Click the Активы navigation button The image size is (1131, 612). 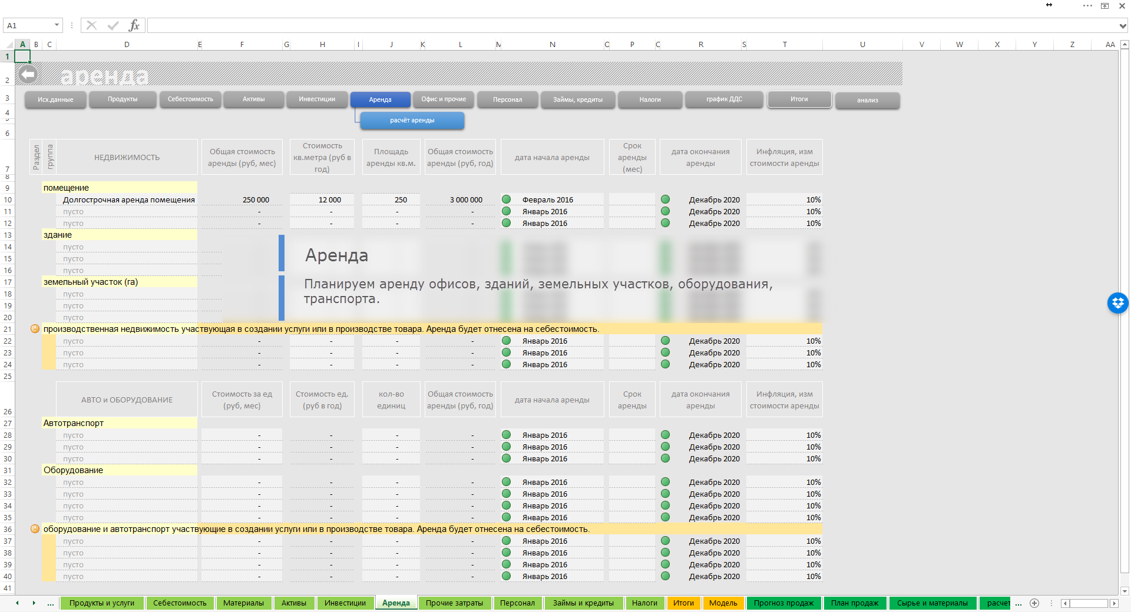254,99
